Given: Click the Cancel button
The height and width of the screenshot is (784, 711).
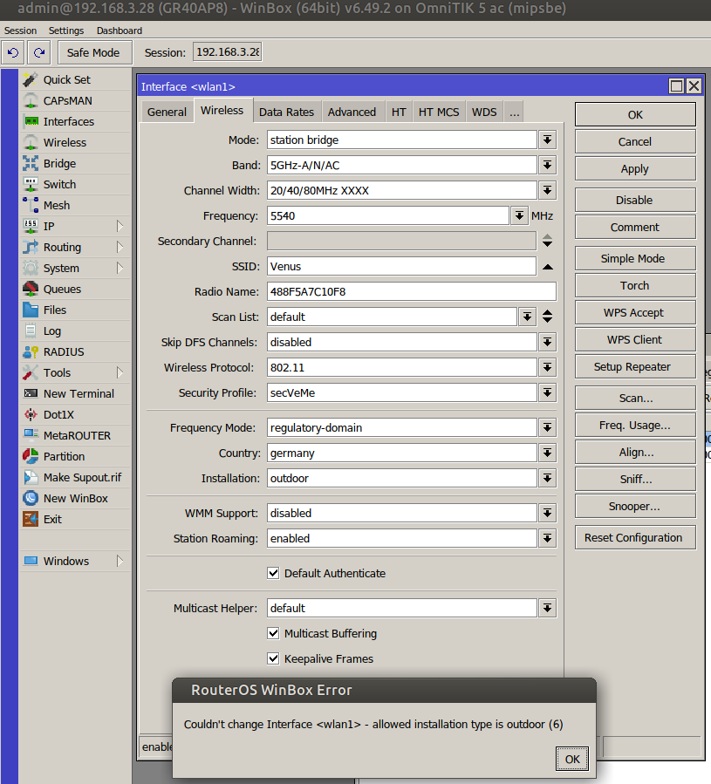Looking at the screenshot, I should pos(635,141).
